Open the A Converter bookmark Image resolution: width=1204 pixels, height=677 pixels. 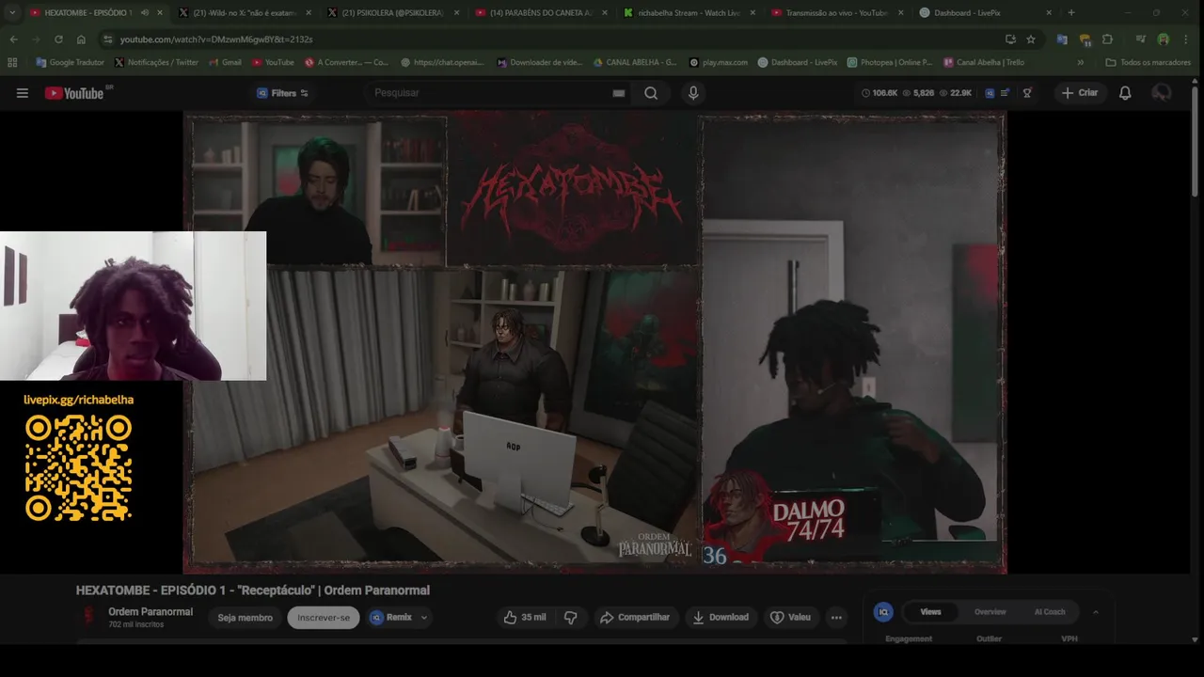(346, 62)
